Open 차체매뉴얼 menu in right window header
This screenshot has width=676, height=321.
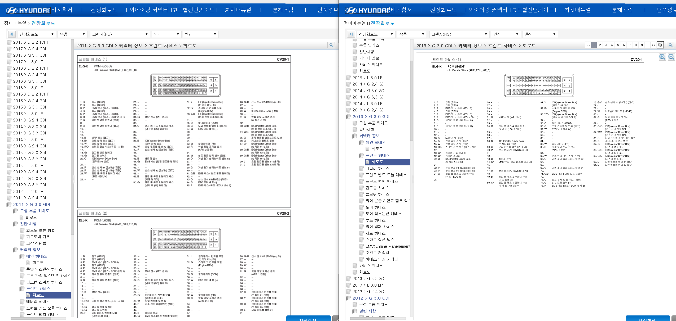(577, 10)
